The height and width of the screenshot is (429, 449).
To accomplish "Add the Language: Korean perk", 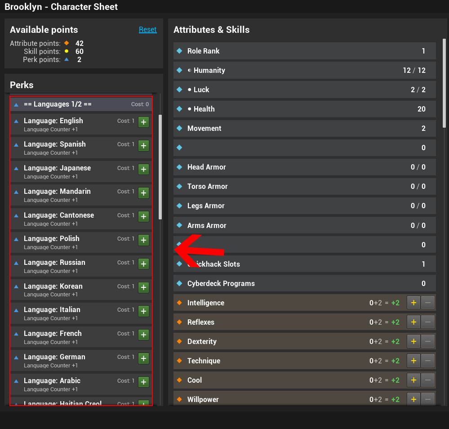I will click(x=143, y=287).
